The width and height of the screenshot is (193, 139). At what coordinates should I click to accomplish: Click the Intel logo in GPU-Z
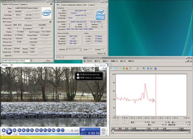tap(47, 13)
